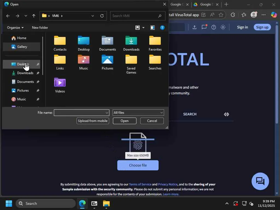Expand address bar history dropdown
Image resolution: width=280 pixels, height=210 pixels.
coord(92,16)
